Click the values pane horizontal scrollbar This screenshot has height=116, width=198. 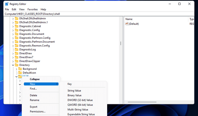[142, 102]
